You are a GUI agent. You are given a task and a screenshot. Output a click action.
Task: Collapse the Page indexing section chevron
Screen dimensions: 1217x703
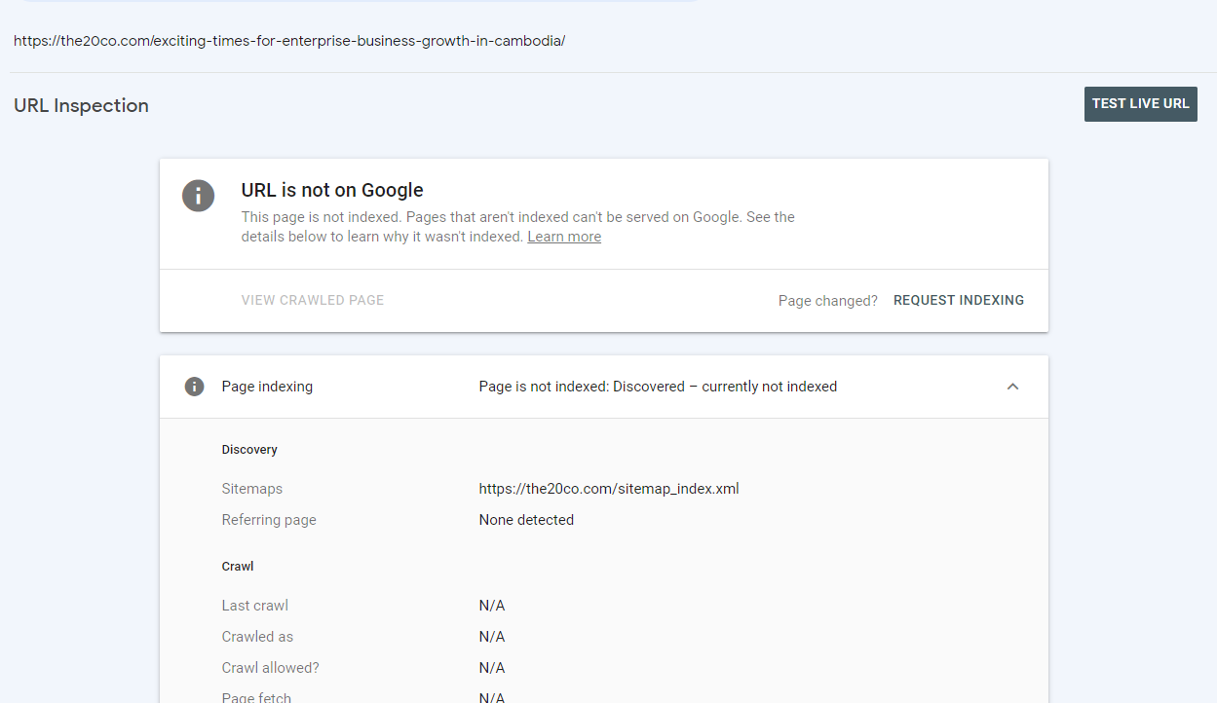coord(1012,387)
